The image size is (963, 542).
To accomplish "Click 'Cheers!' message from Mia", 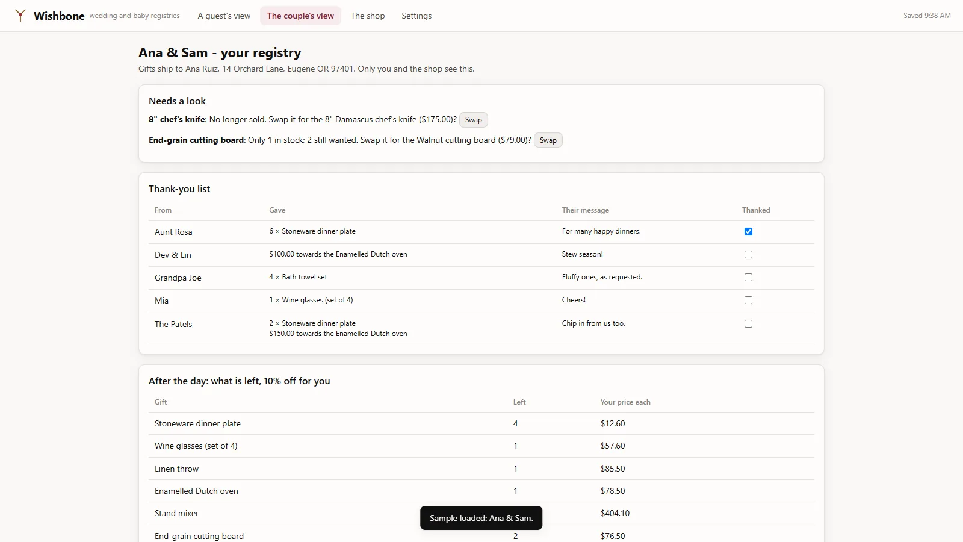I will (574, 300).
